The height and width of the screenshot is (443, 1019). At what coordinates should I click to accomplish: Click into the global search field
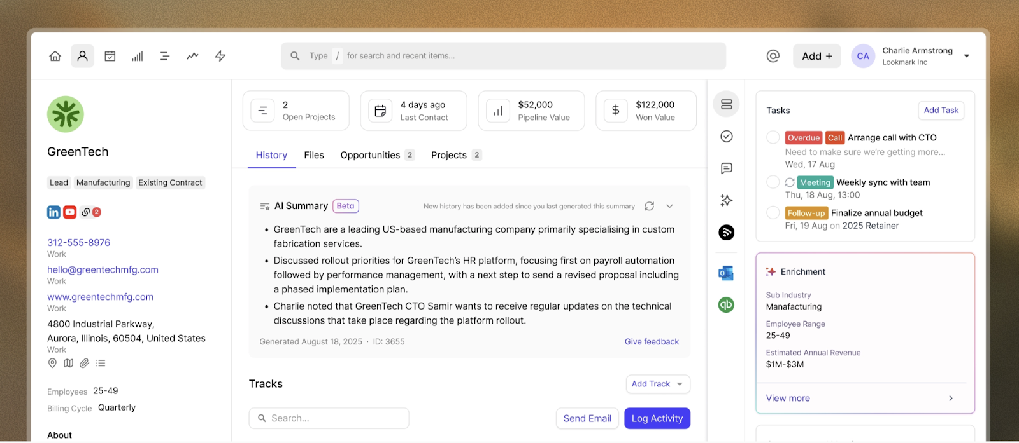(503, 56)
